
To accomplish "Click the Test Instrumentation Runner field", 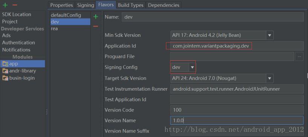I will click(237, 89).
